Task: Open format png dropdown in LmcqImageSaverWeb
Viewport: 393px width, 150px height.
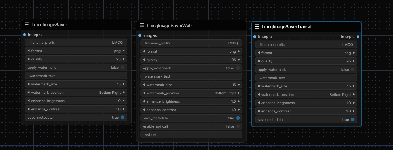Action: [191, 51]
